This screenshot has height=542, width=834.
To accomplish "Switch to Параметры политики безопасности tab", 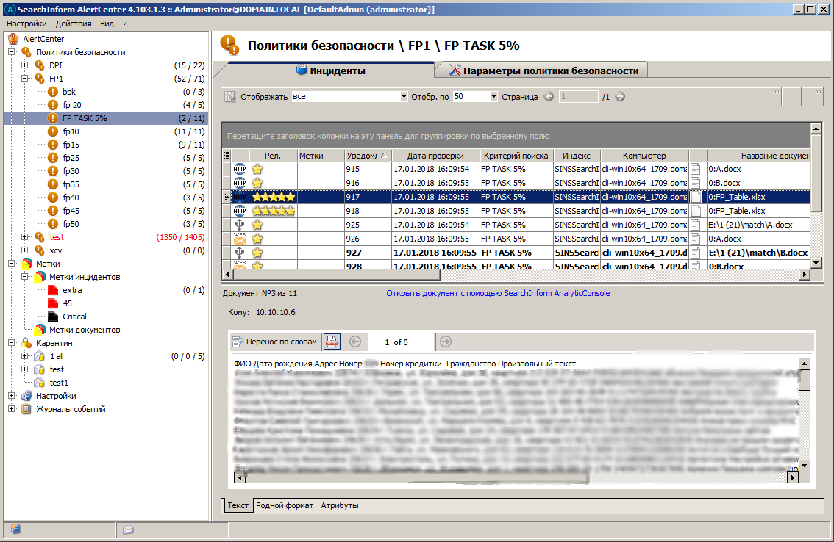I will click(543, 71).
